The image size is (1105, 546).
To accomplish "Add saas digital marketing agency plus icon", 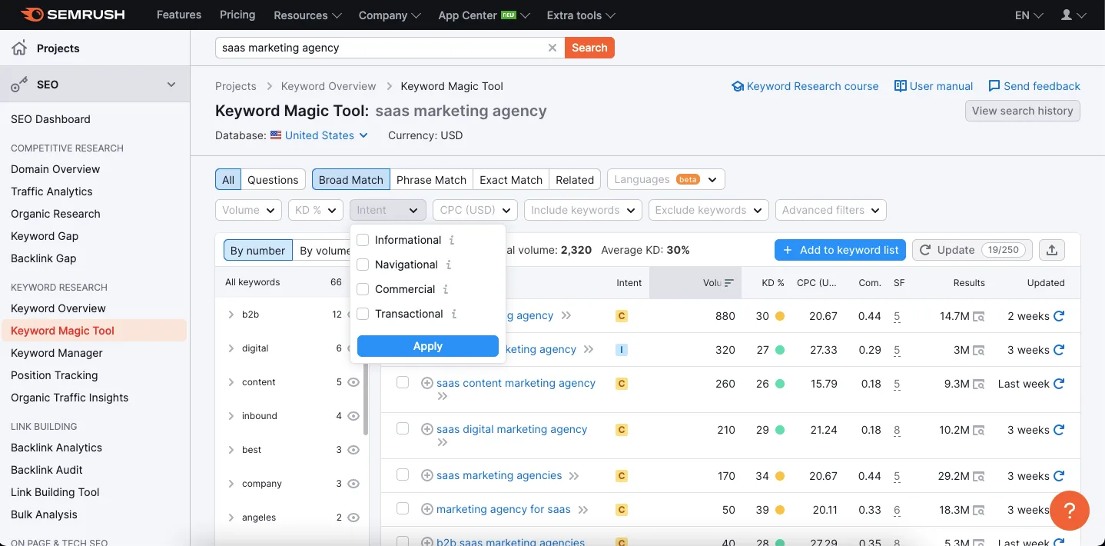I will pyautogui.click(x=427, y=429).
